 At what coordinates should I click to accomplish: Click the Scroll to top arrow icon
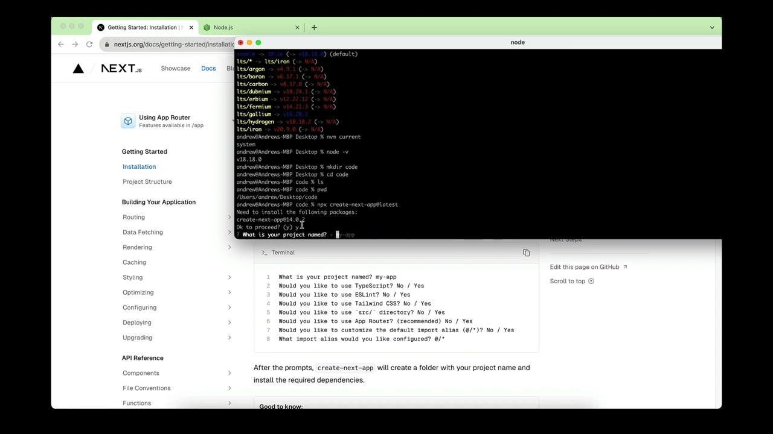pyautogui.click(x=591, y=281)
